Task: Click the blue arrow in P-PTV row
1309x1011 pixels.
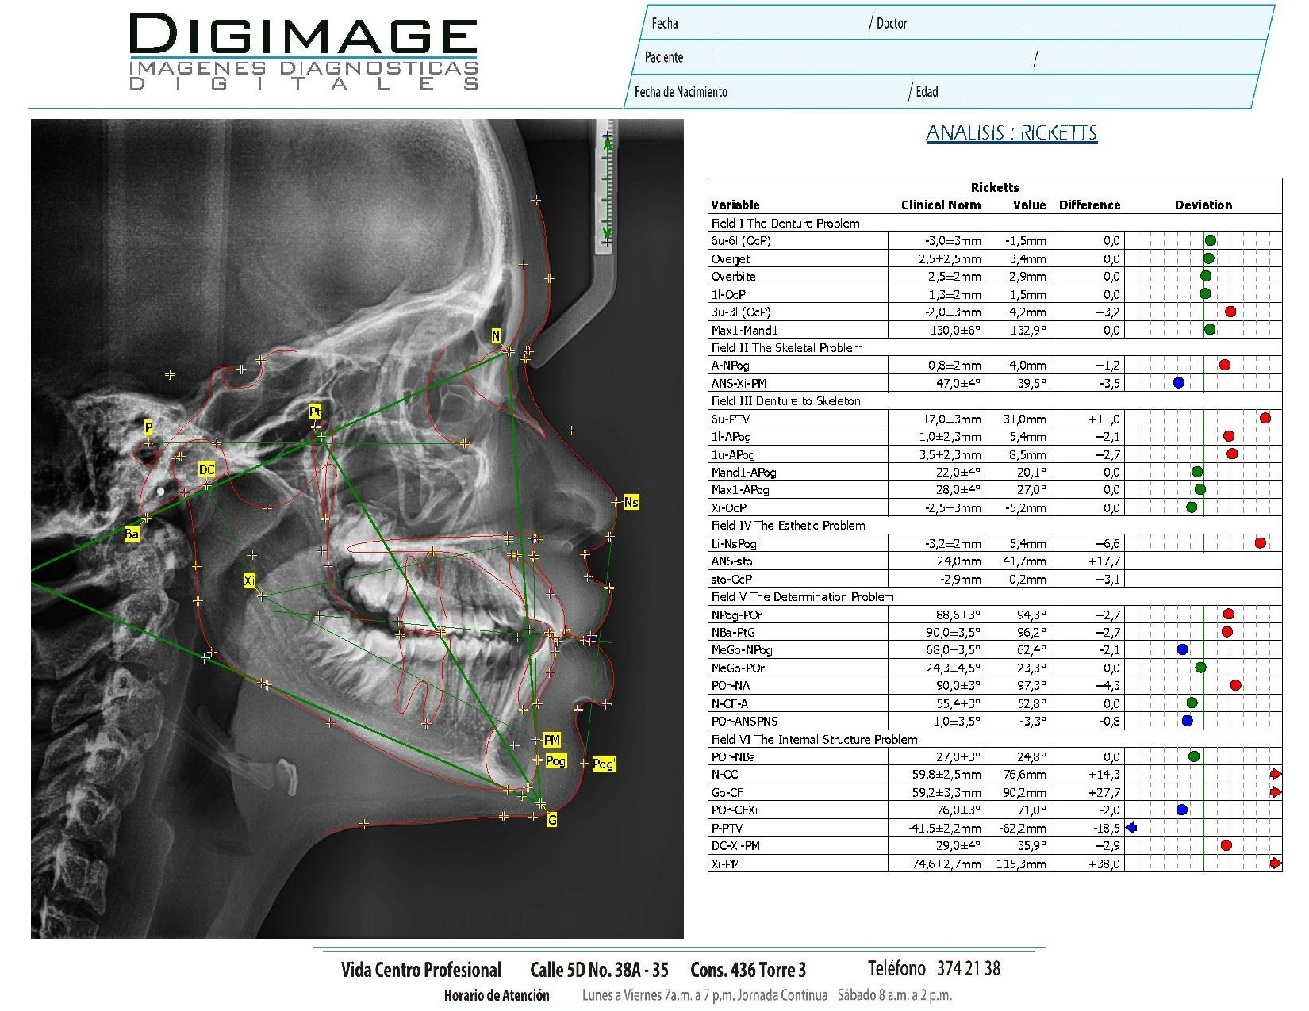Action: click(x=1131, y=828)
